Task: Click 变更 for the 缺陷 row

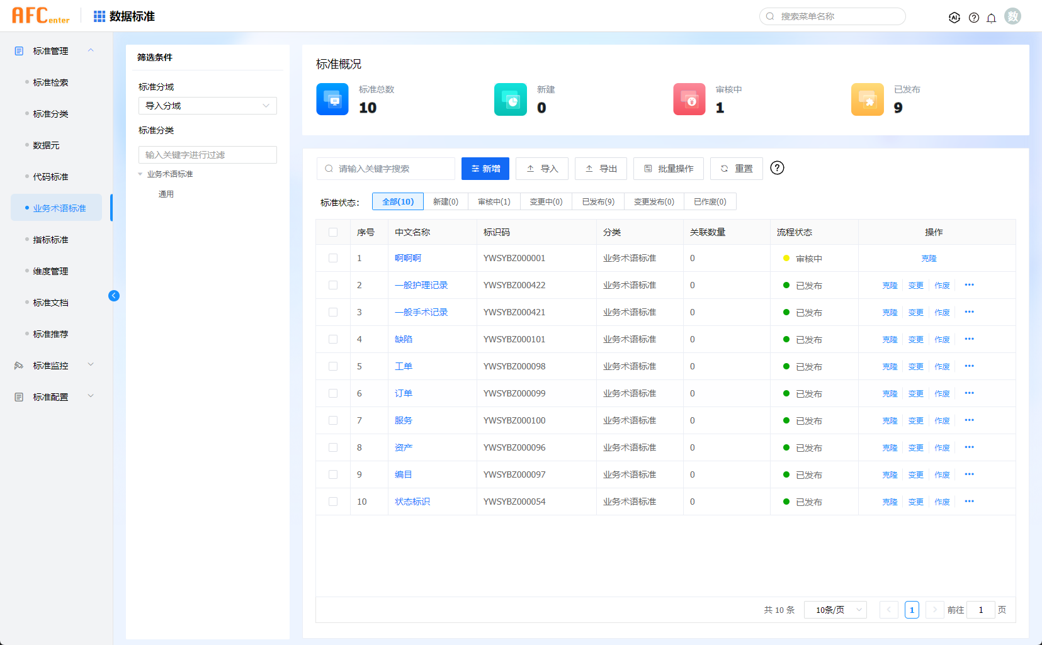Action: (x=916, y=340)
